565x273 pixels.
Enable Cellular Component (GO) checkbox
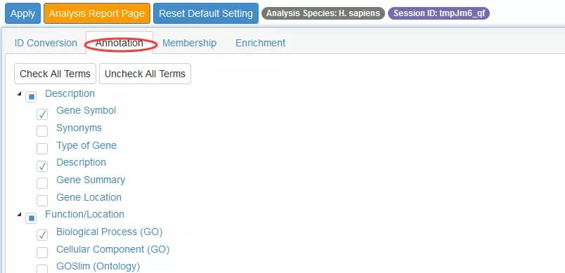point(42,252)
